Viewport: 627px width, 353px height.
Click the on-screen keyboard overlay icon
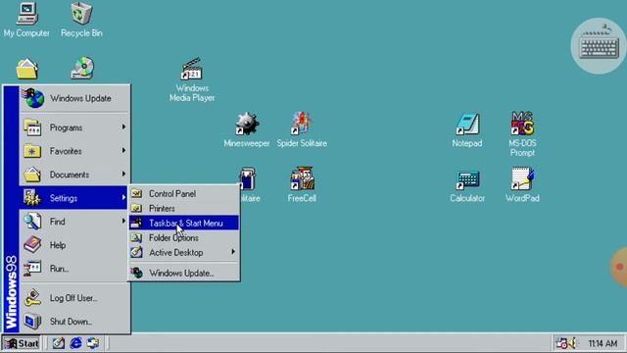pos(599,46)
